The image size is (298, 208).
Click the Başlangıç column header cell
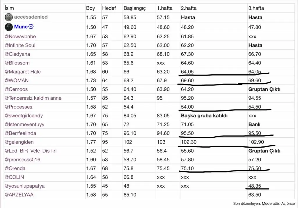point(134,8)
